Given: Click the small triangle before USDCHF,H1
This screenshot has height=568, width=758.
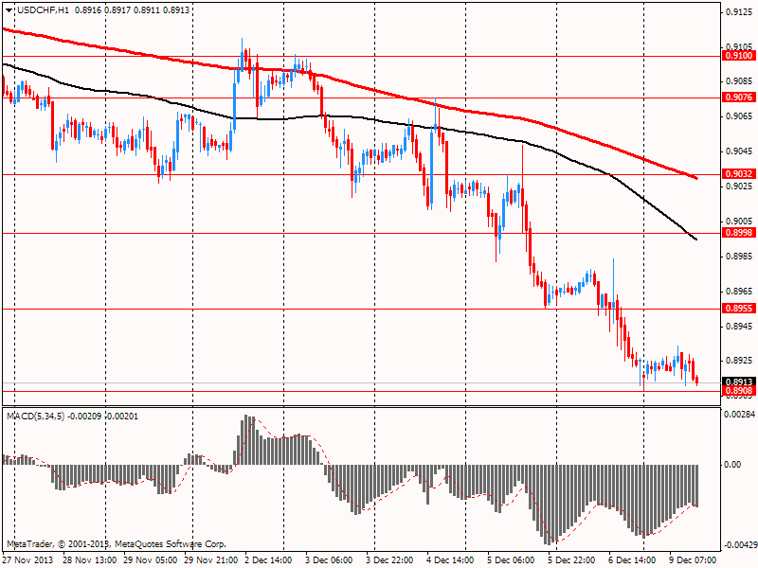Looking at the screenshot, I should (x=9, y=10).
